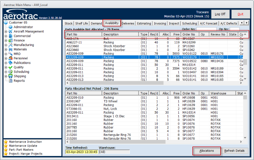Click the Allocations button

[x=206, y=151]
